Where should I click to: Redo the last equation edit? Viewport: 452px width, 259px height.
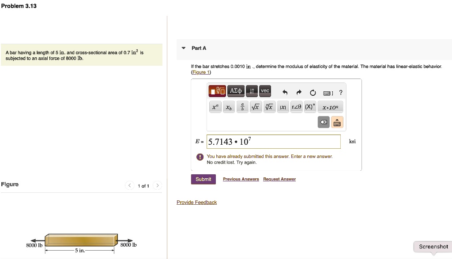coord(299,92)
